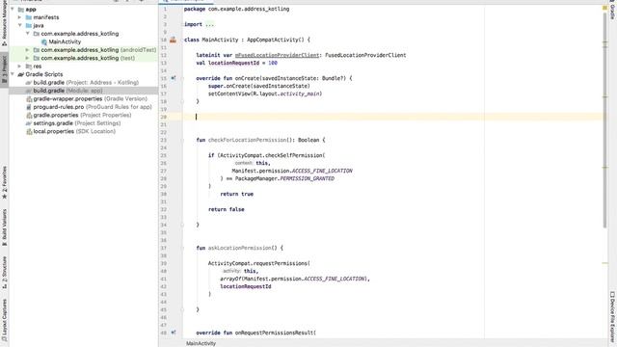This screenshot has width=617, height=347.
Task: Click the mFusedLocationProviderClient variable name
Action: tap(277, 56)
